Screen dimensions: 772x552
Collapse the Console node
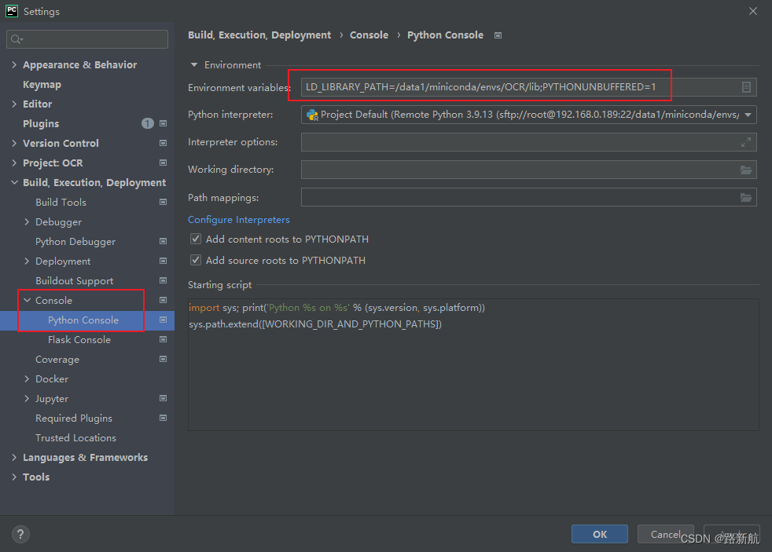click(27, 300)
